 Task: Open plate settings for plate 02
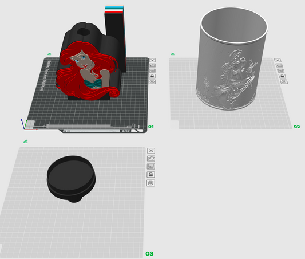pos(284,81)
